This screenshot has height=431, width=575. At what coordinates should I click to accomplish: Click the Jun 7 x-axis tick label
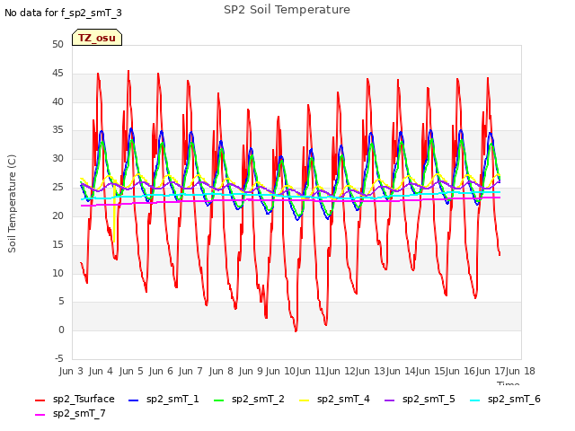(x=190, y=371)
